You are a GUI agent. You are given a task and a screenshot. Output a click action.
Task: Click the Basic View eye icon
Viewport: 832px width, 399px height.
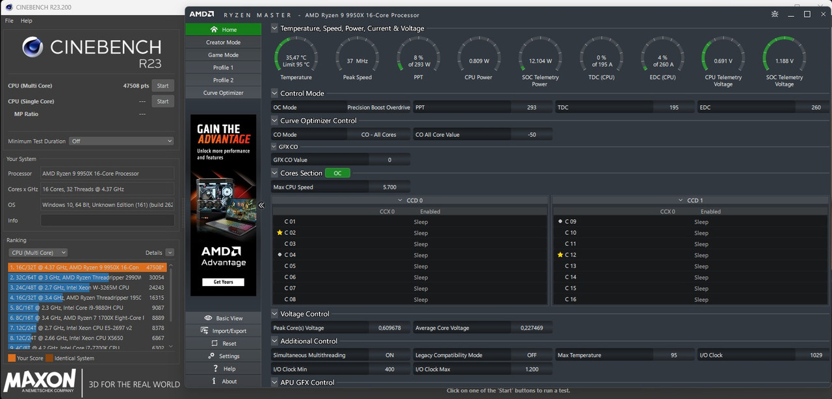coord(208,318)
